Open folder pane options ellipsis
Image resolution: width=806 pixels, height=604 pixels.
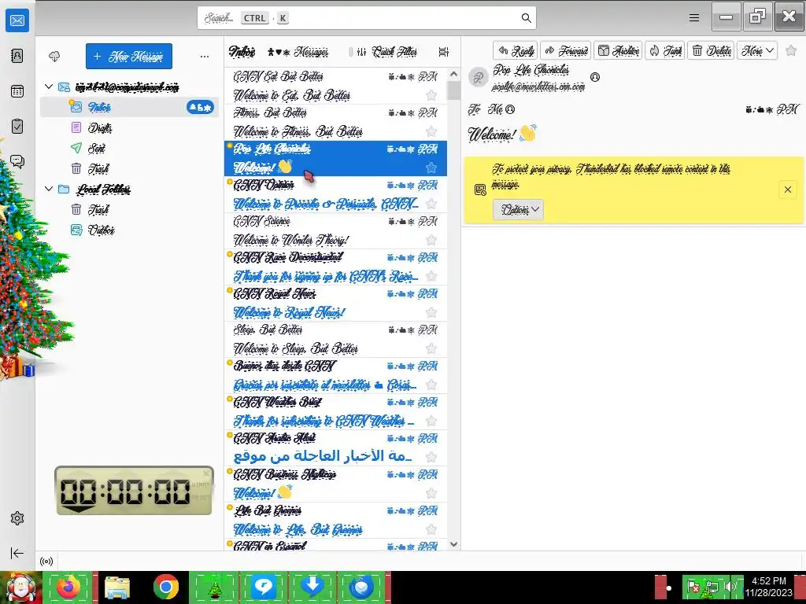pyautogui.click(x=205, y=56)
